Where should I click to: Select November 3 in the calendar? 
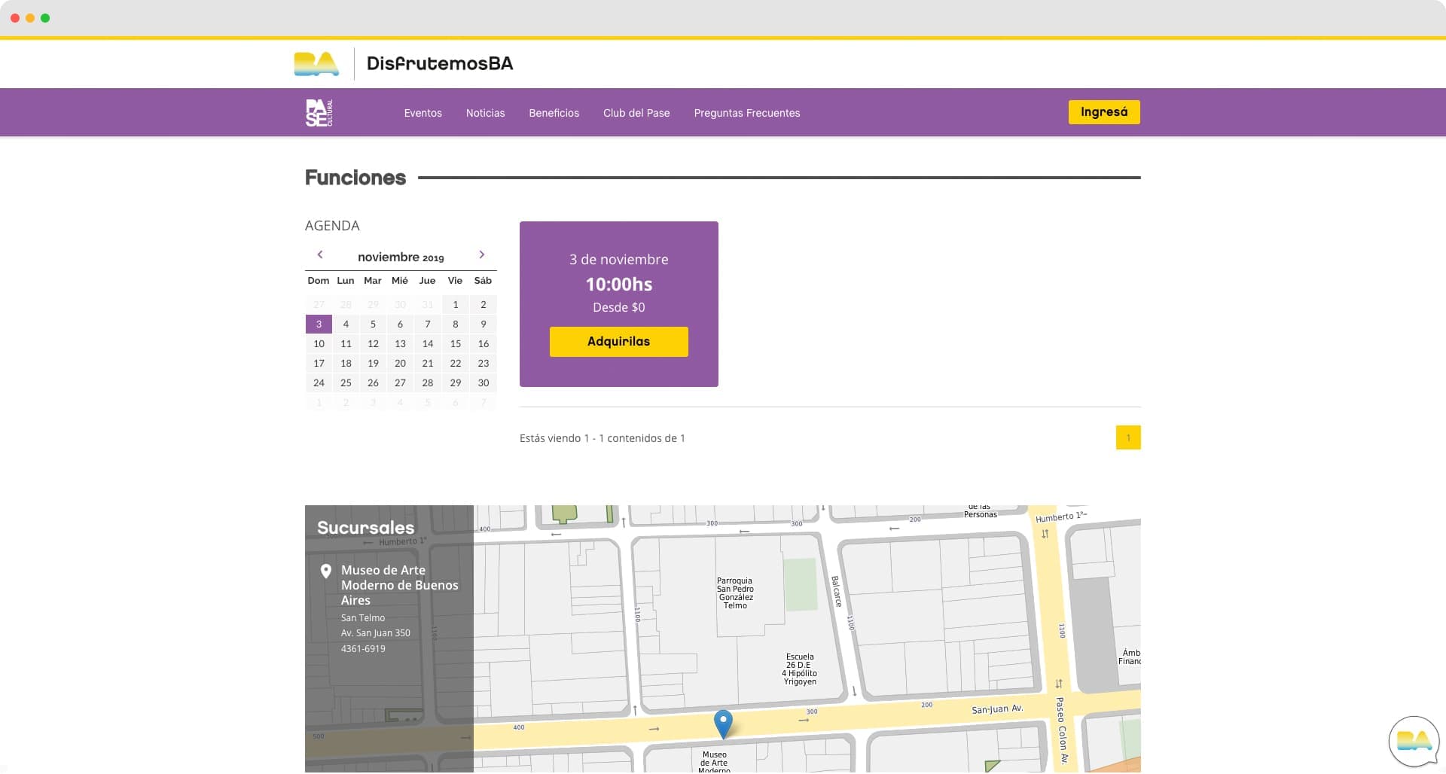[319, 325]
